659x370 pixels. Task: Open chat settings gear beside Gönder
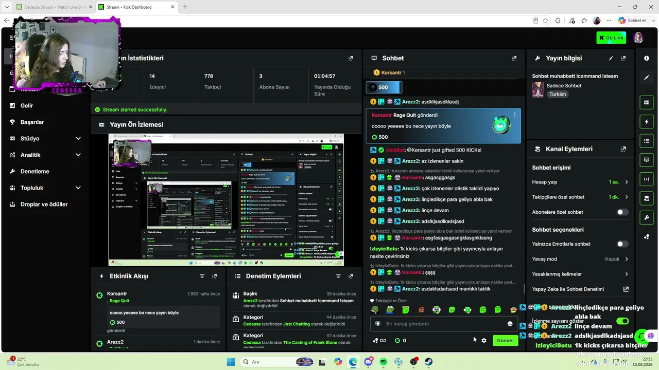point(484,341)
